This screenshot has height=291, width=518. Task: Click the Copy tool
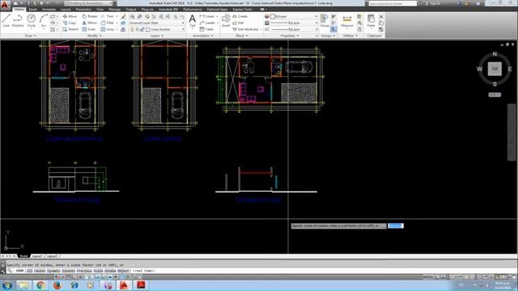point(70,23)
